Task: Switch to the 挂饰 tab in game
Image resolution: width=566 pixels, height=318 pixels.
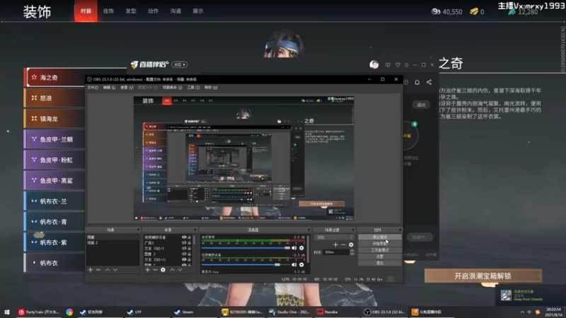Action: [108, 11]
